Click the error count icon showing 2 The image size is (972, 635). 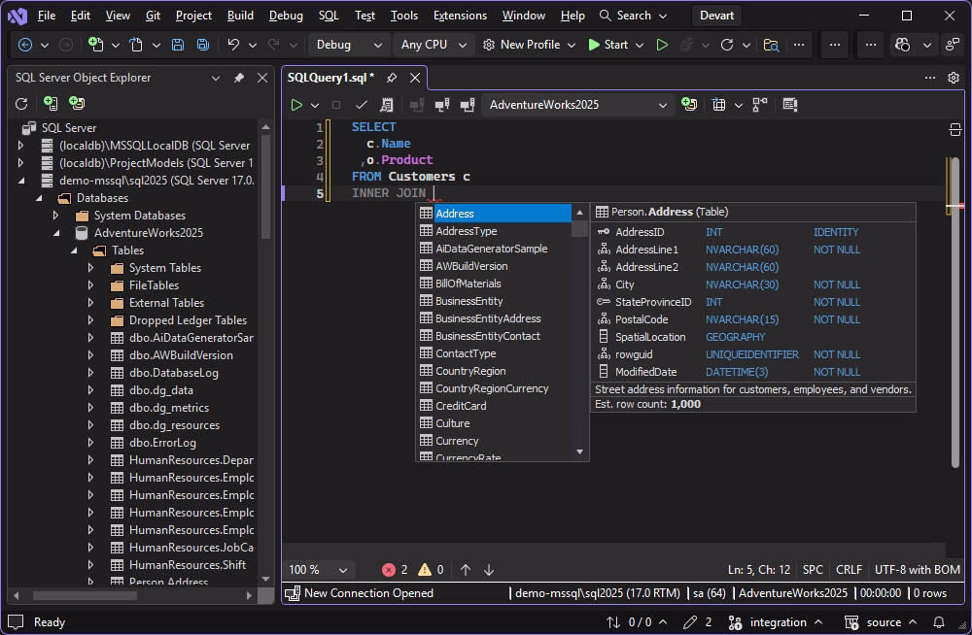coord(389,570)
